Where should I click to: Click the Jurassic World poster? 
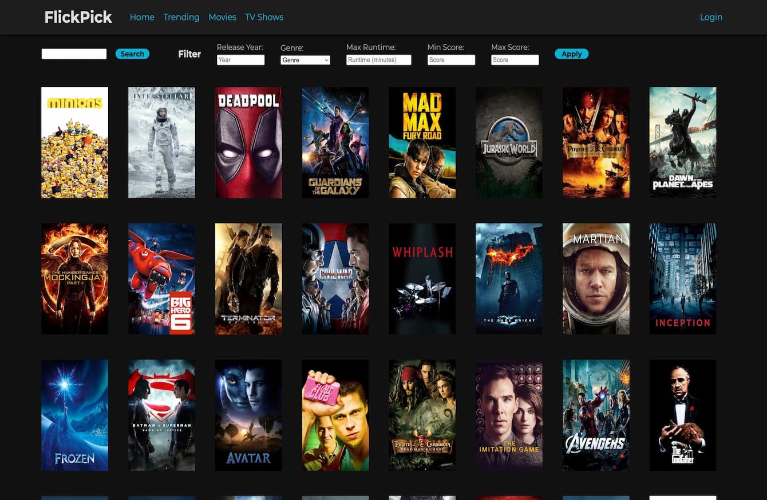pyautogui.click(x=509, y=142)
